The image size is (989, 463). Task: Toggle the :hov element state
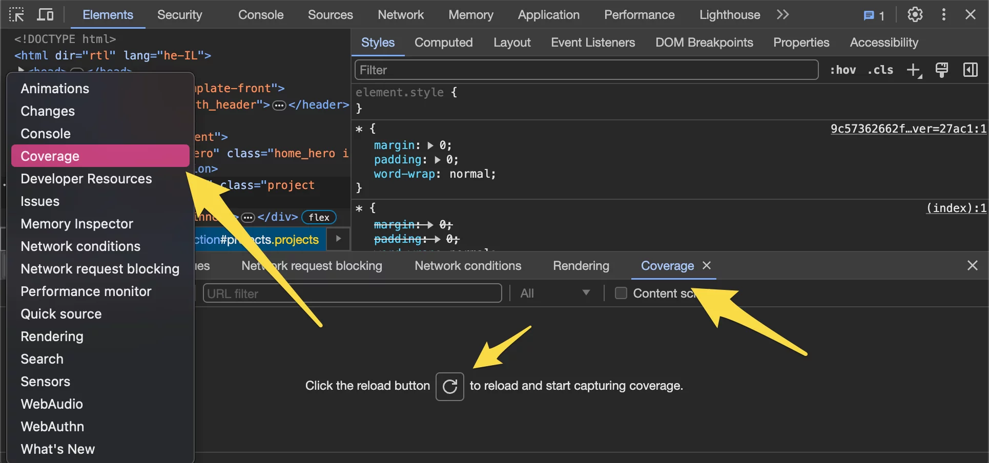pos(843,70)
